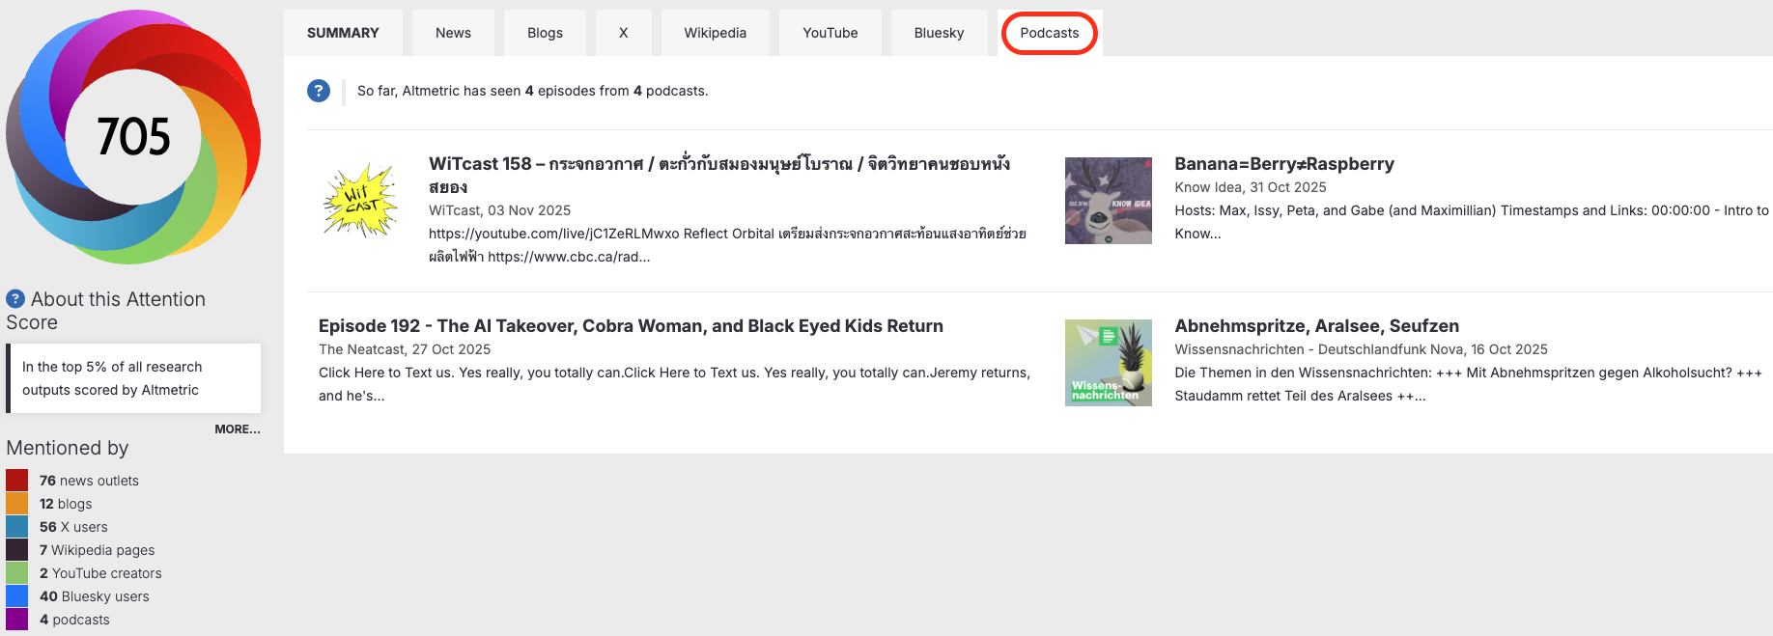The width and height of the screenshot is (1773, 636).
Task: Switch to the Summary tab
Action: click(343, 33)
